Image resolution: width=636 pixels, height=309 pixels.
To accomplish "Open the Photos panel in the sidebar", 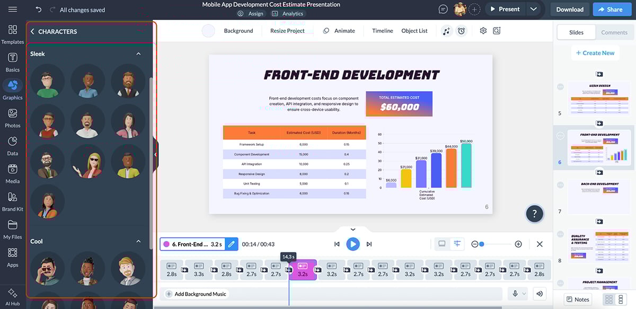I will (12, 117).
